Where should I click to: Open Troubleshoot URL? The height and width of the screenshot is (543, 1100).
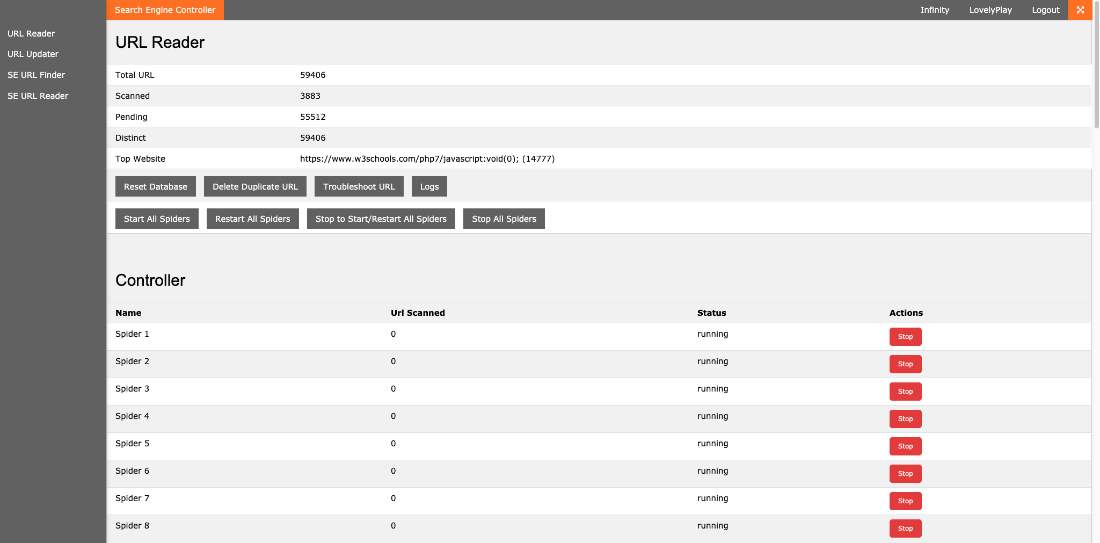(x=359, y=187)
